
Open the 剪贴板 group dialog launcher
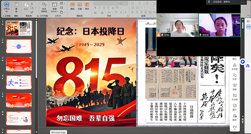[38, 16]
